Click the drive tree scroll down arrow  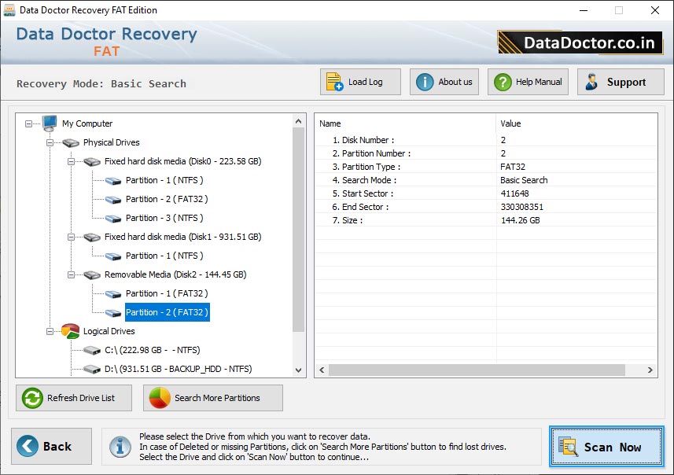click(x=299, y=370)
